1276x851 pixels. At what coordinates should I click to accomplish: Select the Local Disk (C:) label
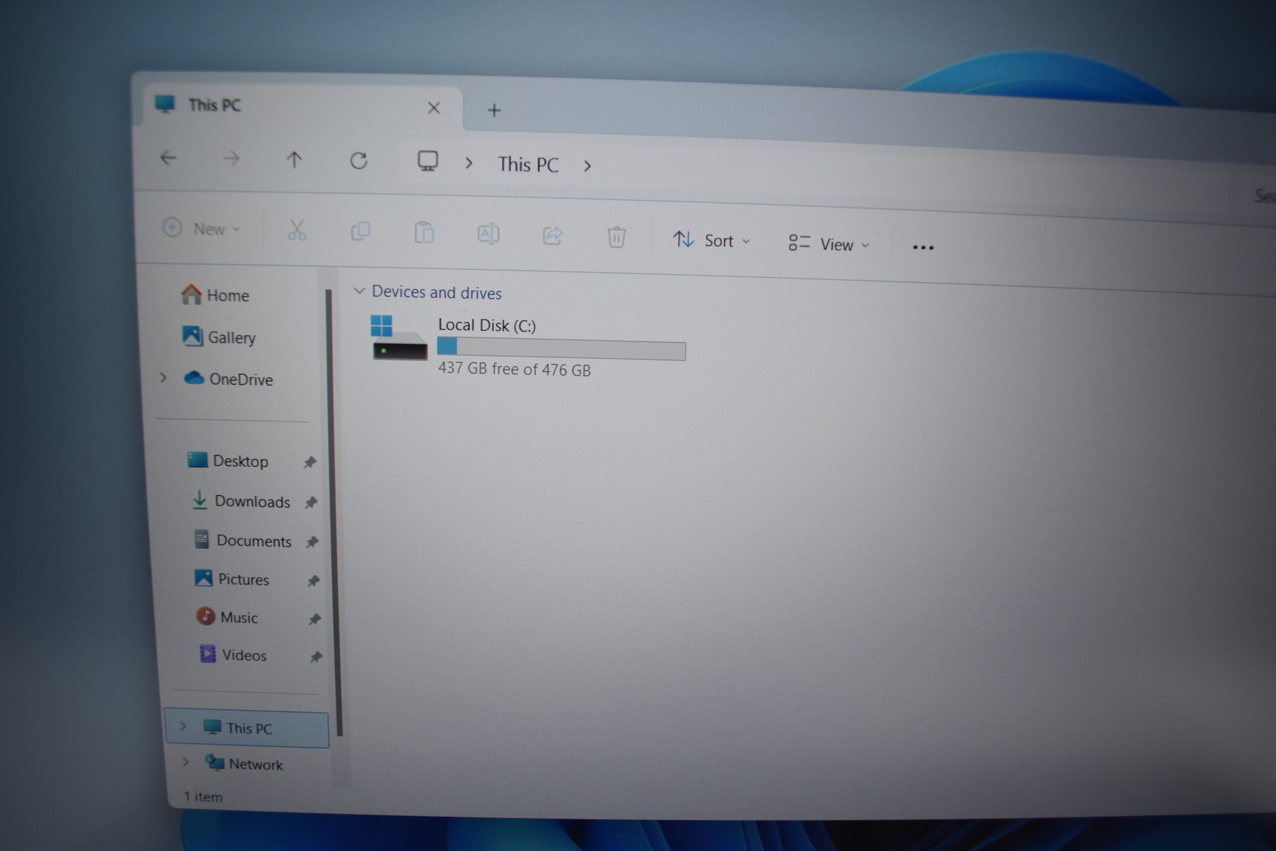(486, 325)
